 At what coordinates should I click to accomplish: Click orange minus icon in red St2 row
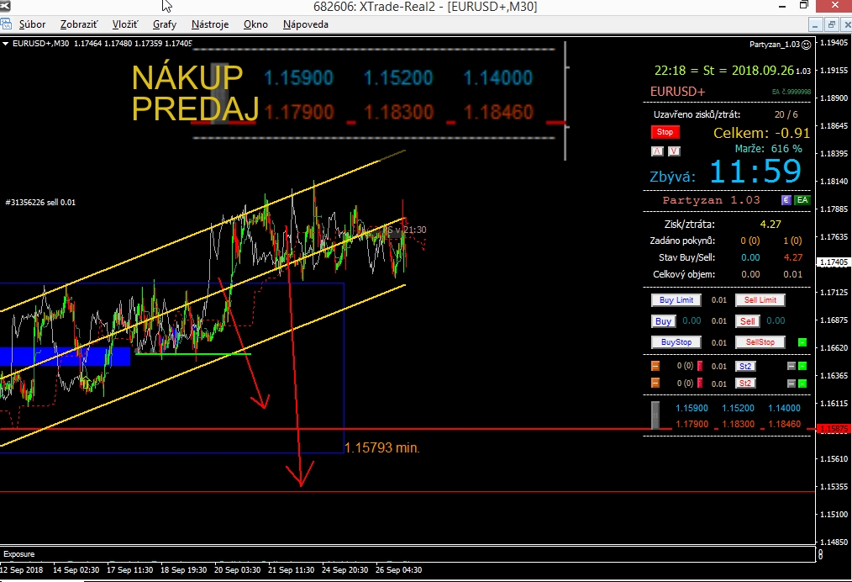pyautogui.click(x=655, y=383)
